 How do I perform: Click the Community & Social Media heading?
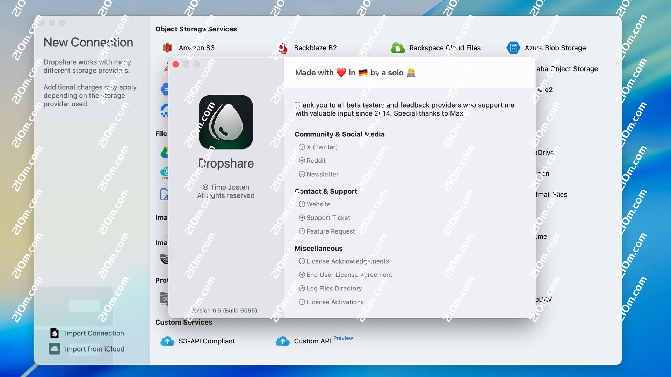point(339,134)
